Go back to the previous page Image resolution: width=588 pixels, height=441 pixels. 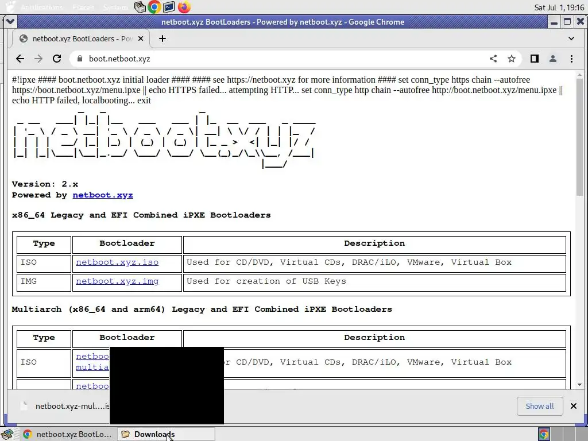click(20, 59)
